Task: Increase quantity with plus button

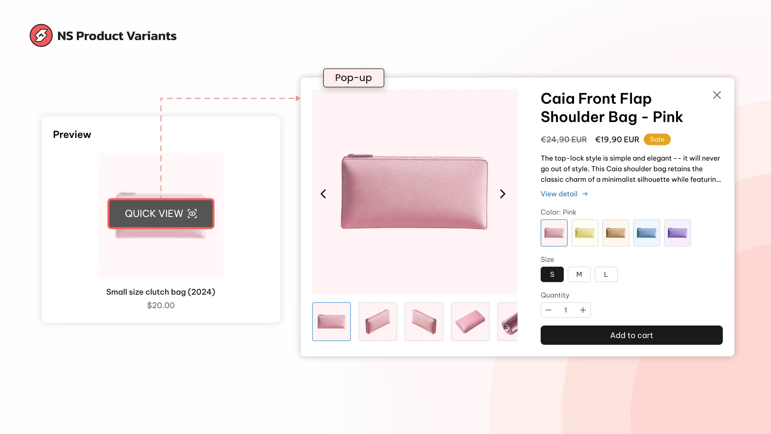Action: [583, 310]
